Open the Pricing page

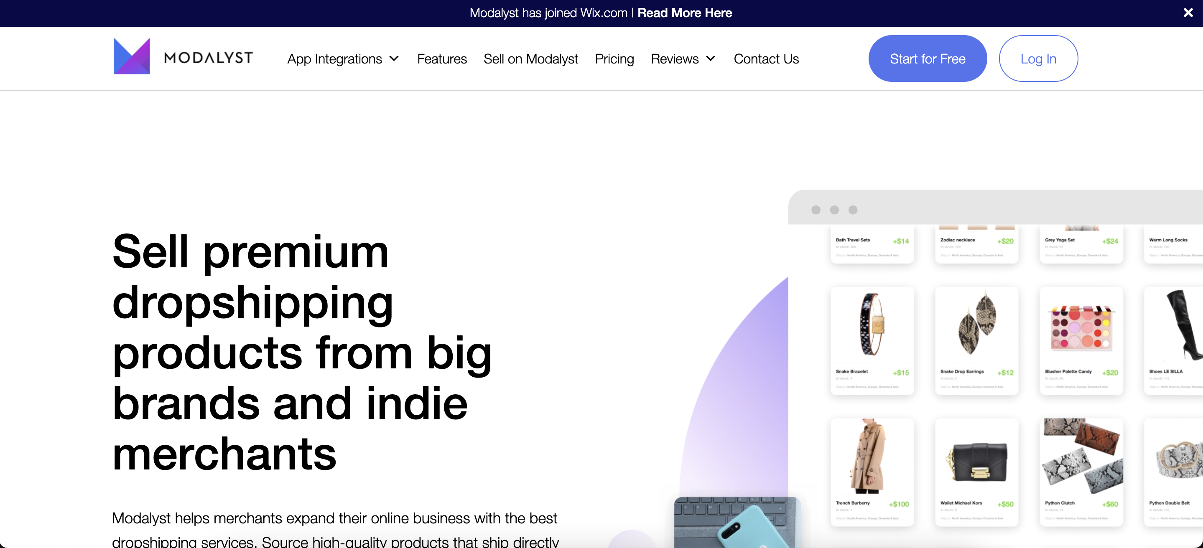coord(614,59)
